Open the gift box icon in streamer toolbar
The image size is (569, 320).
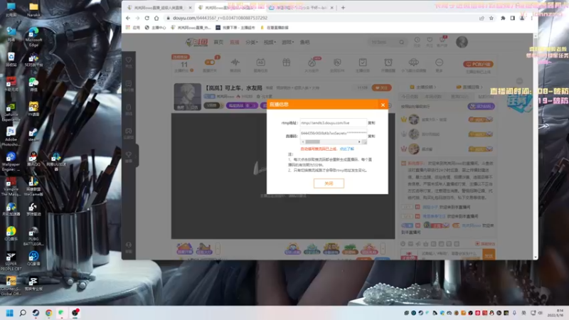tap(287, 63)
